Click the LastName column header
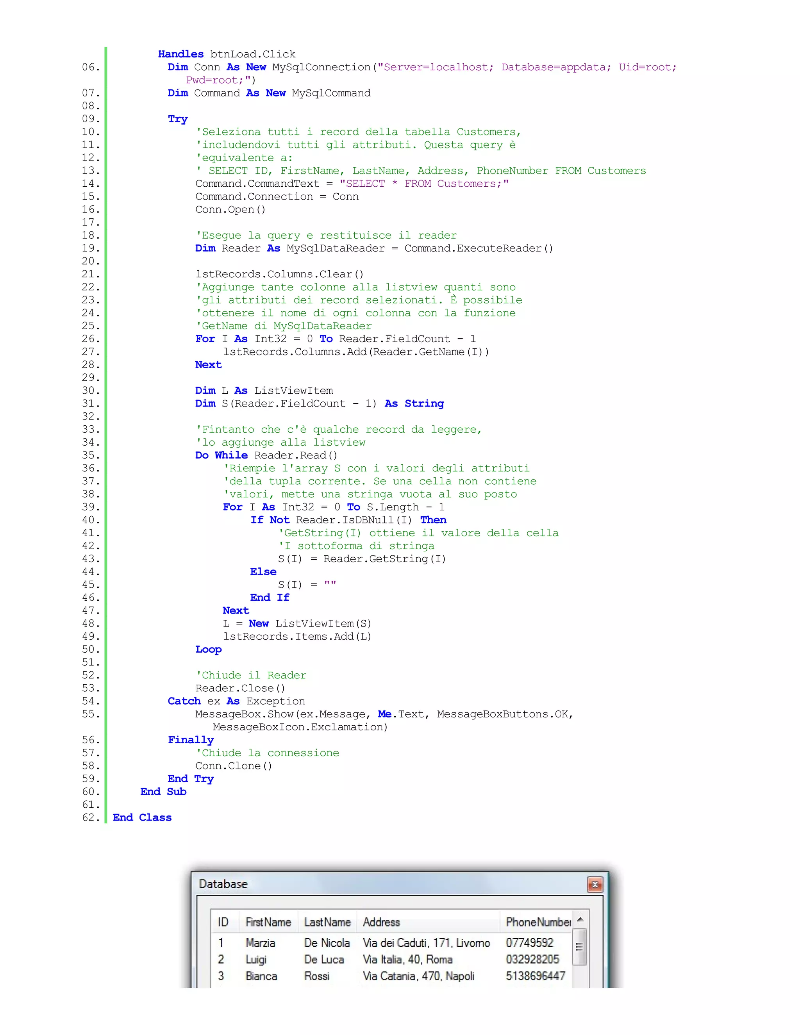Screen dimensions: 800x1035 (327, 922)
